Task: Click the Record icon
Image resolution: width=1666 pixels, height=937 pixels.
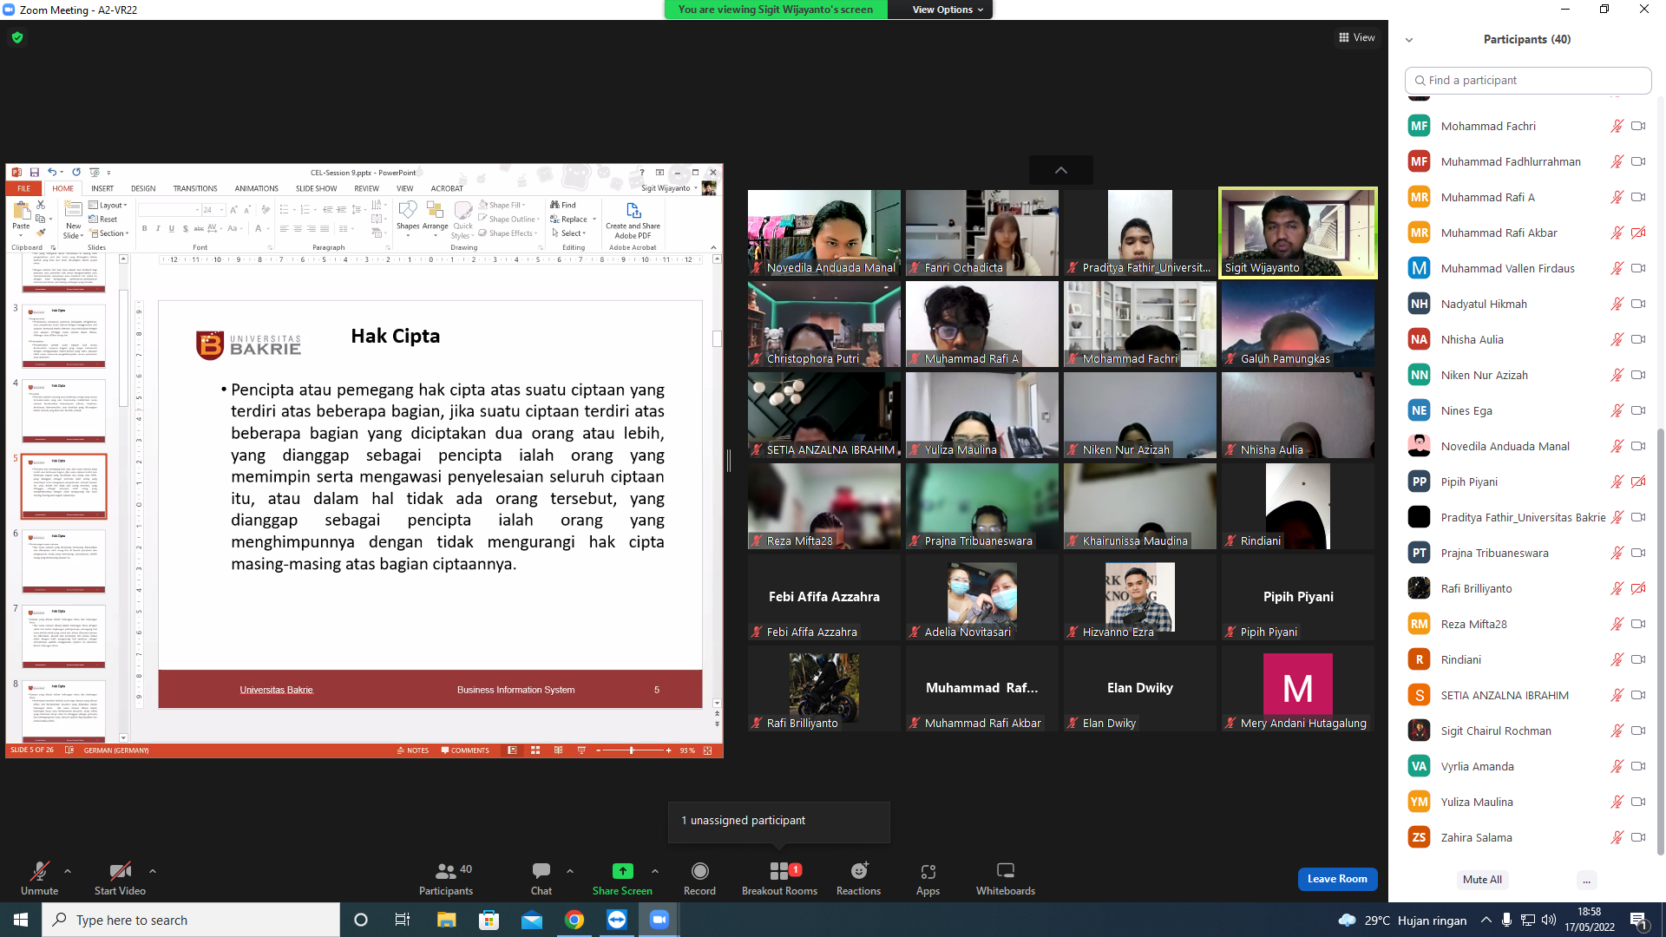Action: pyautogui.click(x=699, y=871)
